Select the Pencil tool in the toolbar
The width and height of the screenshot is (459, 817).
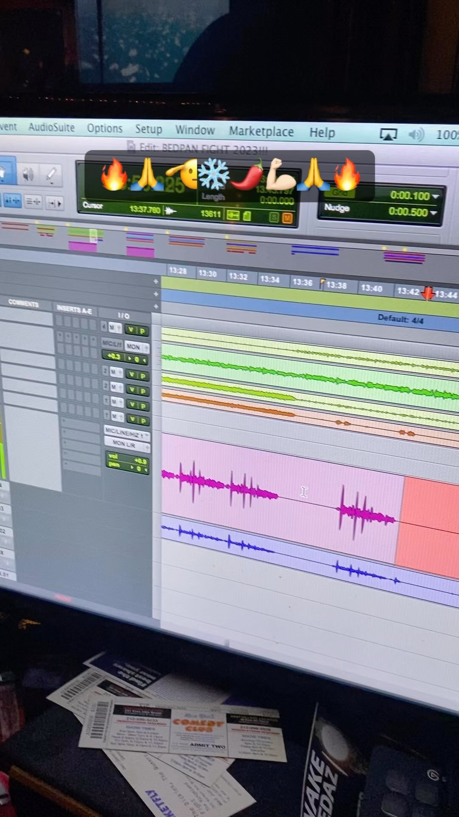(x=51, y=174)
